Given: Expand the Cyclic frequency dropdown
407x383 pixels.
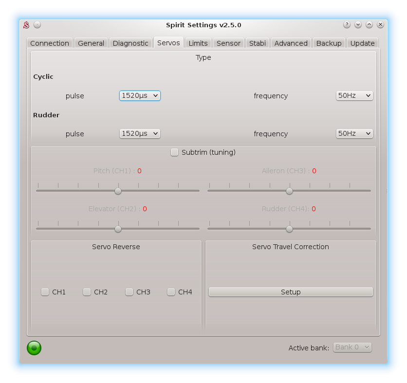Looking at the screenshot, I should click(354, 96).
